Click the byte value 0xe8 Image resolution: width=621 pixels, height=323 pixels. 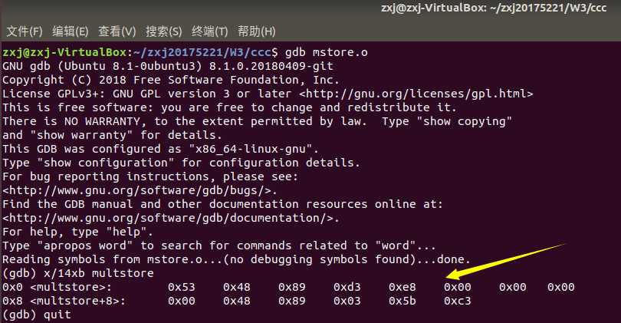pos(402,287)
